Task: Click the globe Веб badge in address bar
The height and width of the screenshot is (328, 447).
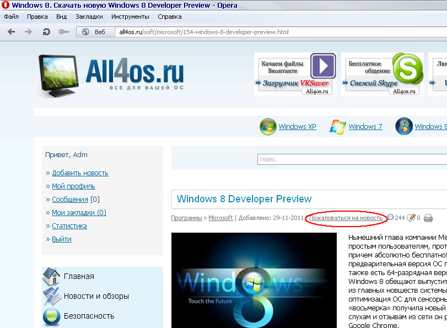Action: tap(95, 32)
